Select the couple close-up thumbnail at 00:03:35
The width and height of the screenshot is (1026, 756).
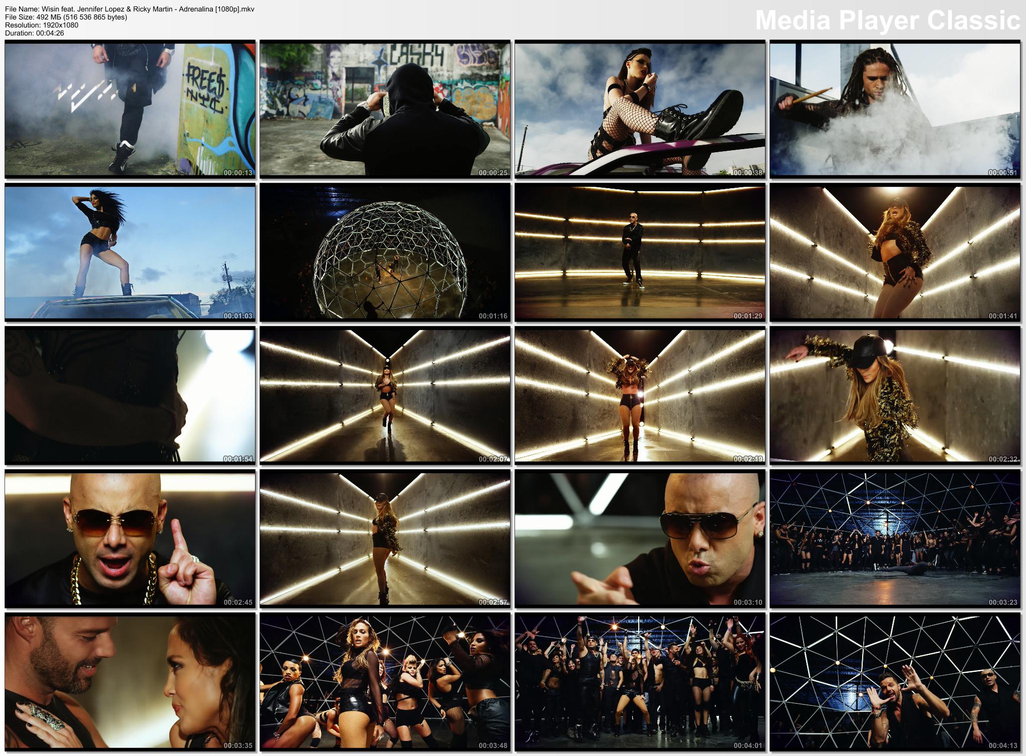click(130, 681)
